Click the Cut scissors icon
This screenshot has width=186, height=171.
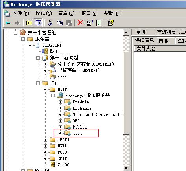pos(50,23)
